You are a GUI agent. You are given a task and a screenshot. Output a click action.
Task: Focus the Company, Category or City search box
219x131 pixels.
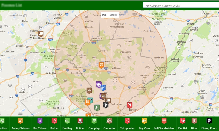[x=181, y=5]
